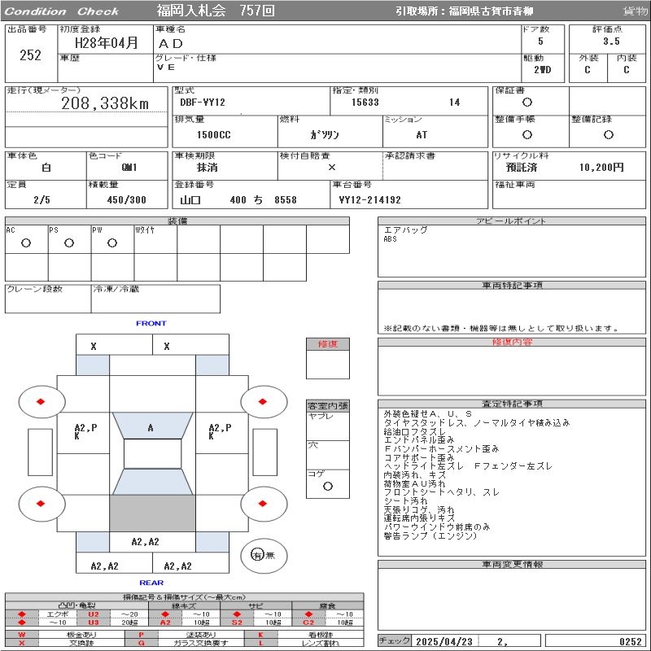This screenshot has width=651, height=651.
Task: Click the note 外装色褪せA、U、S
Action: [x=428, y=413]
